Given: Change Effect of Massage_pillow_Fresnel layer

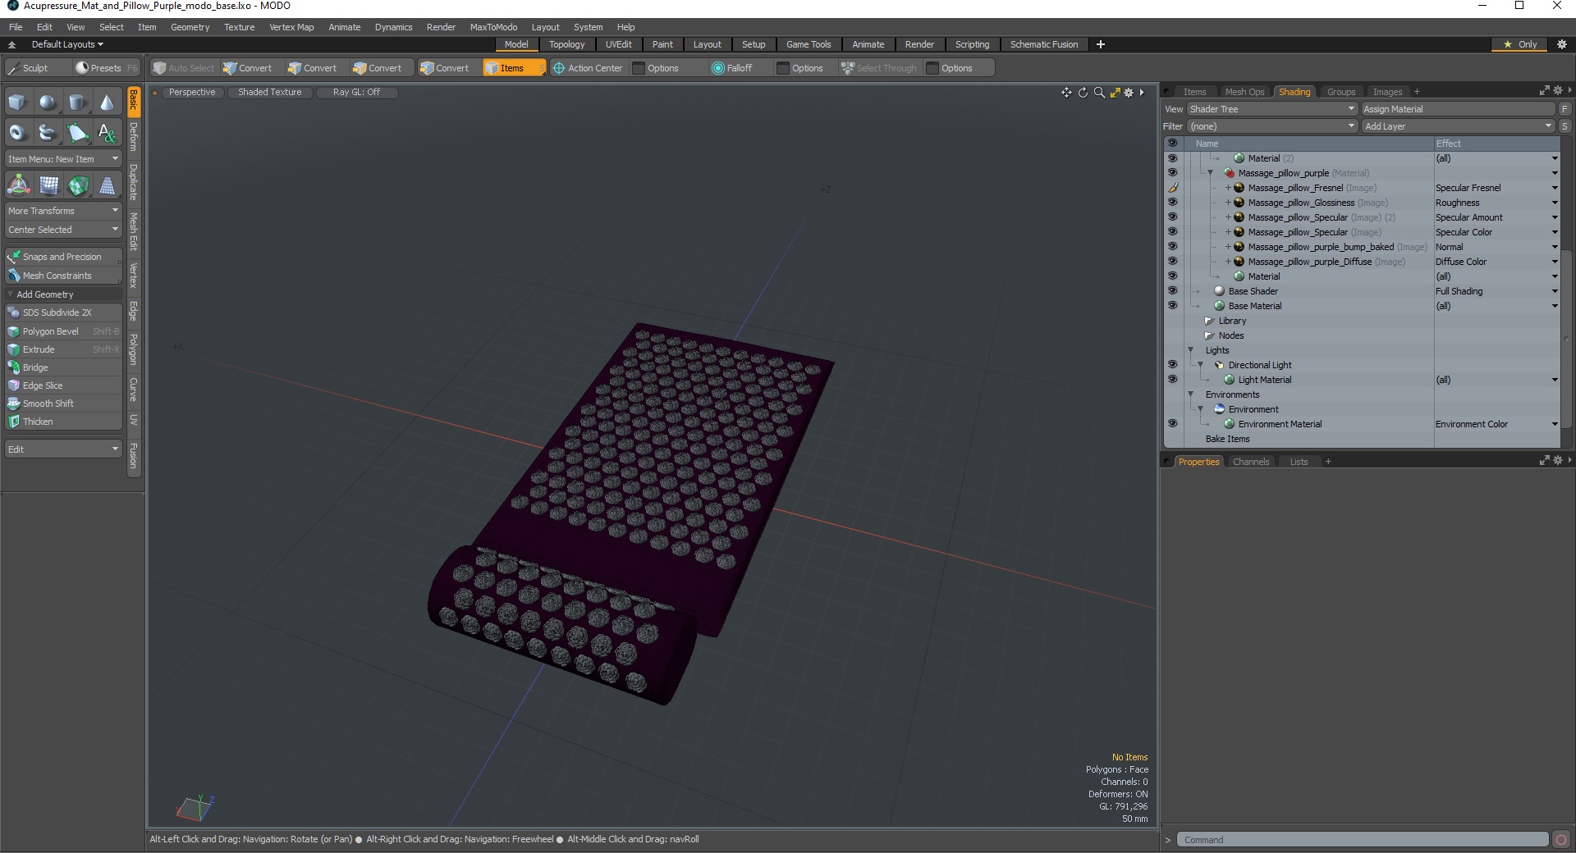Looking at the screenshot, I should click(x=1496, y=188).
